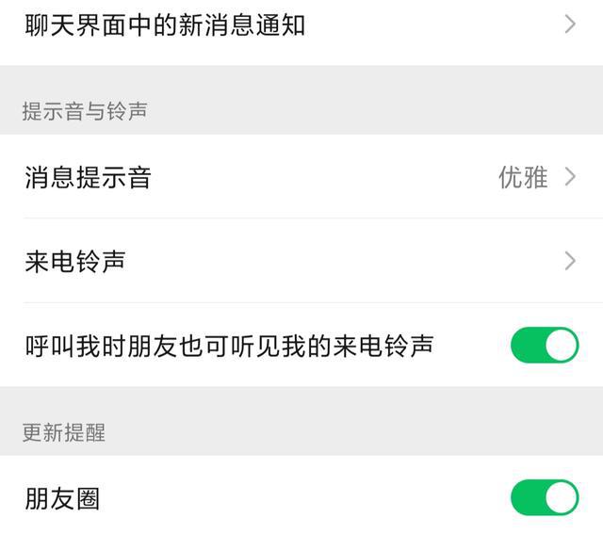
Task: Disable the 朋友圈 update reminder switch
Action: (545, 498)
